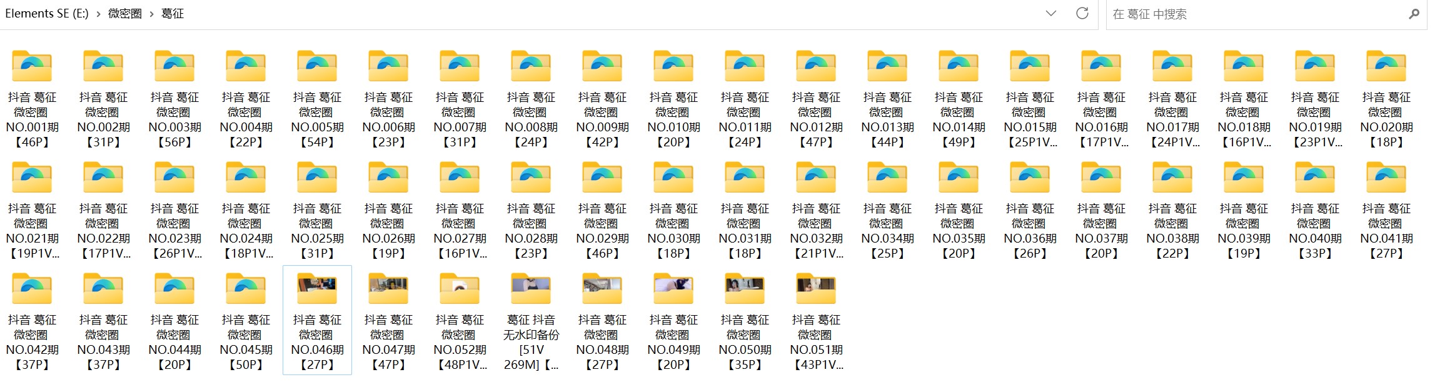Select the NO.052期 folder thumbnail

460,289
